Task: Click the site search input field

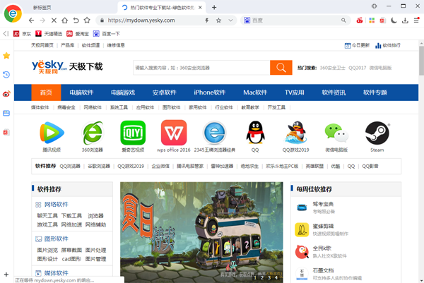Action: point(201,68)
